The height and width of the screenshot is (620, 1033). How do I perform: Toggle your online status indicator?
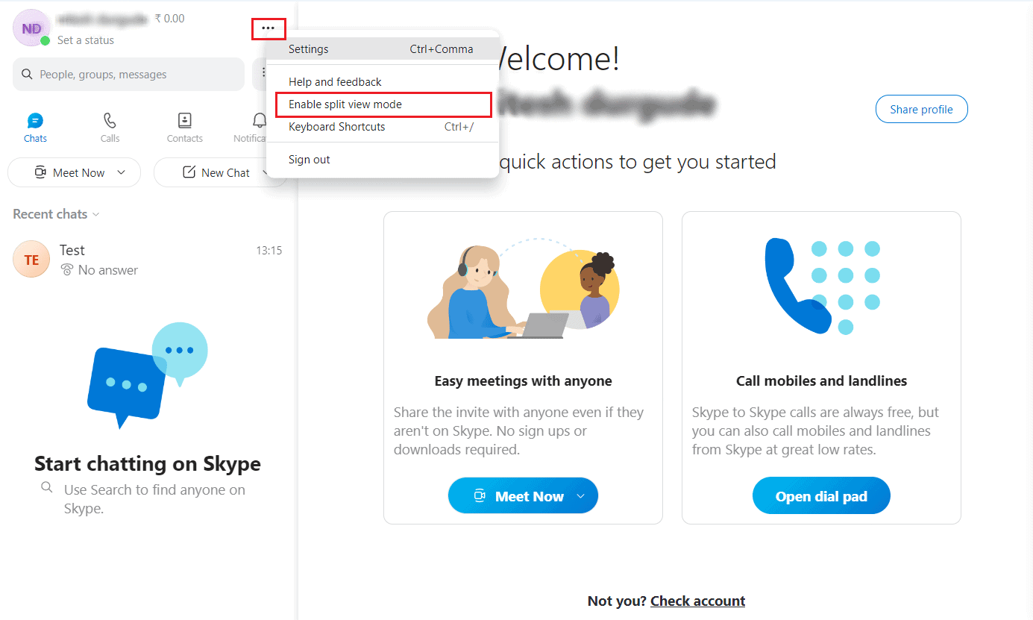coord(46,43)
